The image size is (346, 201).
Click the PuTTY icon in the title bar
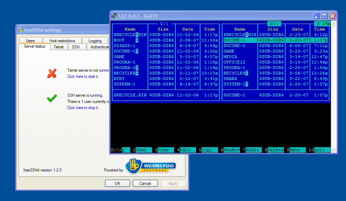click(x=114, y=16)
